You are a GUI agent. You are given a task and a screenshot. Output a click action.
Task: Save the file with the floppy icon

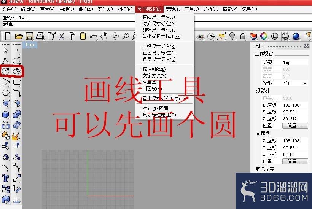coord(30,36)
